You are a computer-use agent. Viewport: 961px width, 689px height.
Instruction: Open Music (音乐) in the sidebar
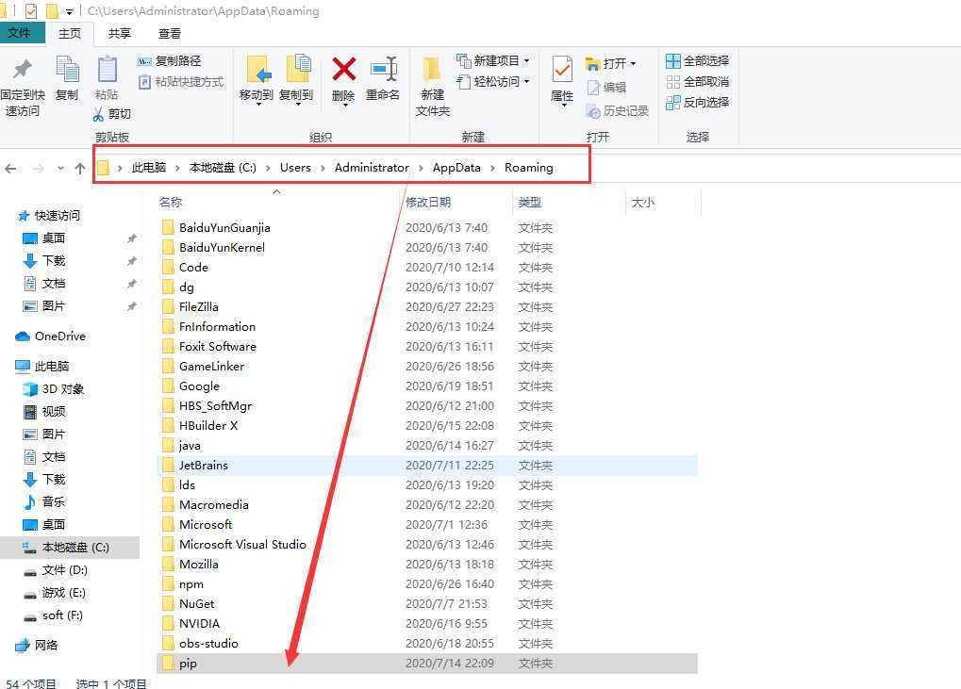44,502
